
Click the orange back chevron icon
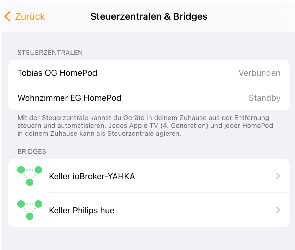tap(8, 16)
